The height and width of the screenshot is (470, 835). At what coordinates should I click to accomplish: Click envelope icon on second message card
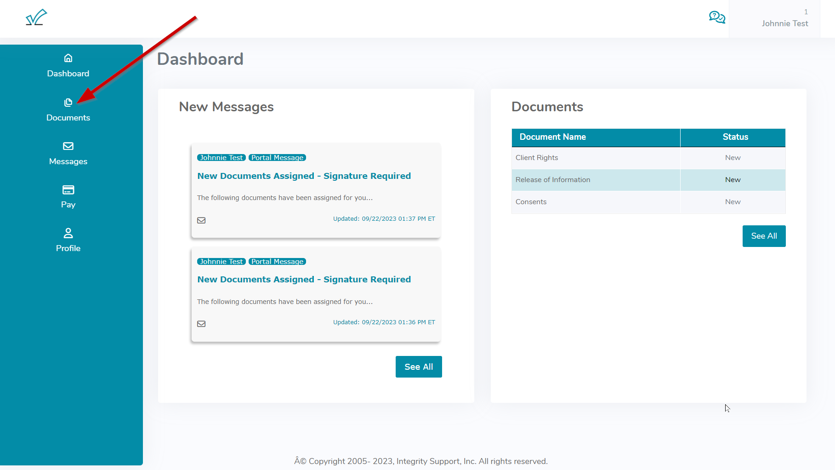click(201, 324)
